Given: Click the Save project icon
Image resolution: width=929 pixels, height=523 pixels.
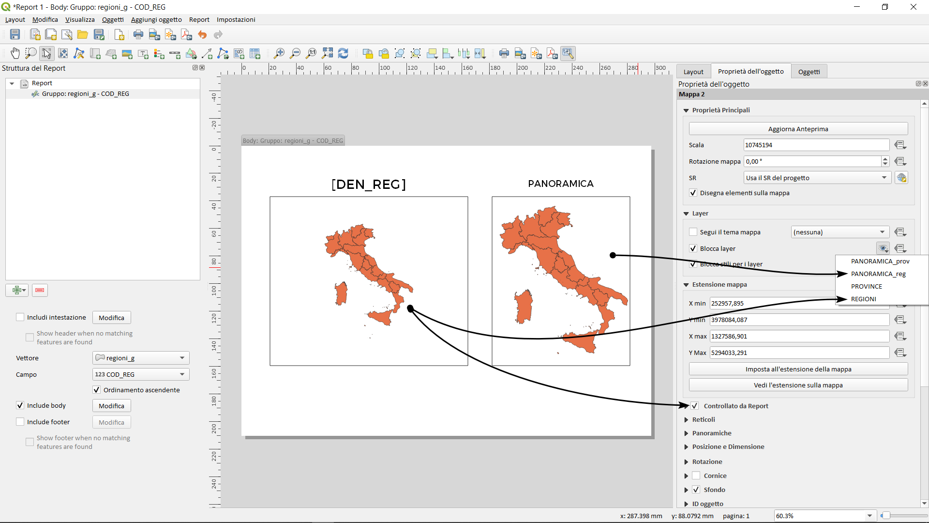Looking at the screenshot, I should [15, 34].
